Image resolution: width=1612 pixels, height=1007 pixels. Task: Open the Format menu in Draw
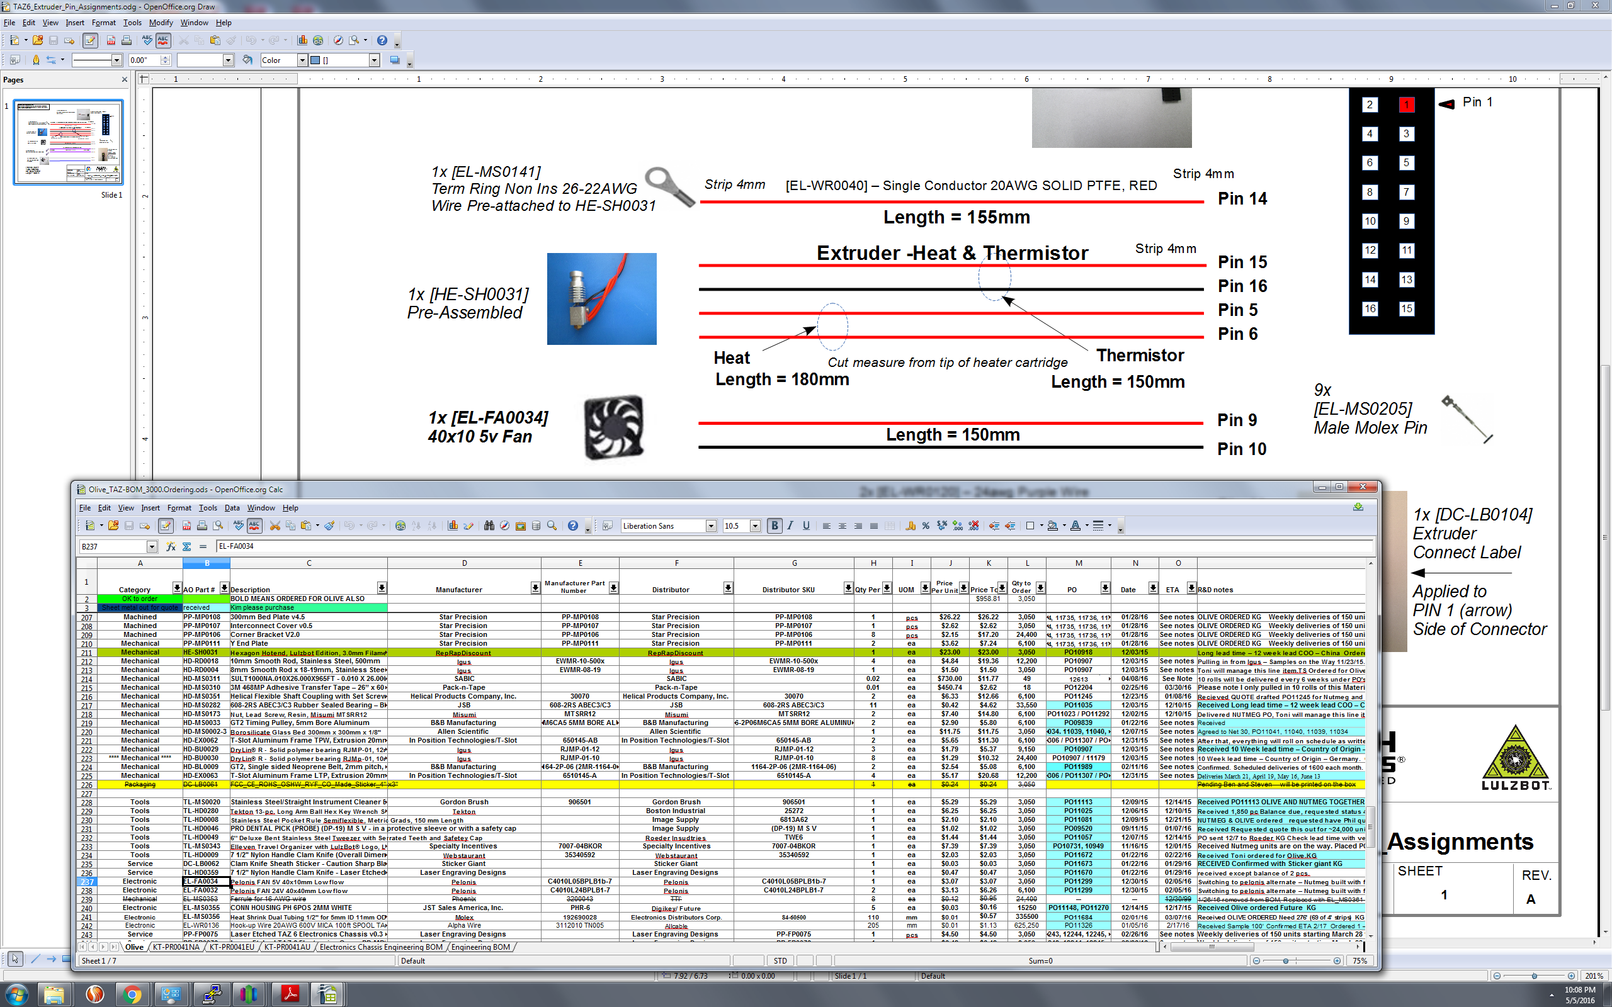tap(103, 23)
